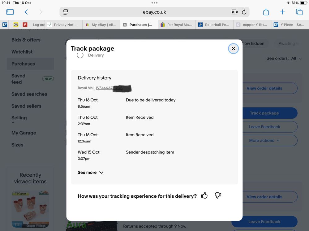Open the Royal Mail tracking number link
The width and height of the screenshot is (309, 231).
point(109,88)
